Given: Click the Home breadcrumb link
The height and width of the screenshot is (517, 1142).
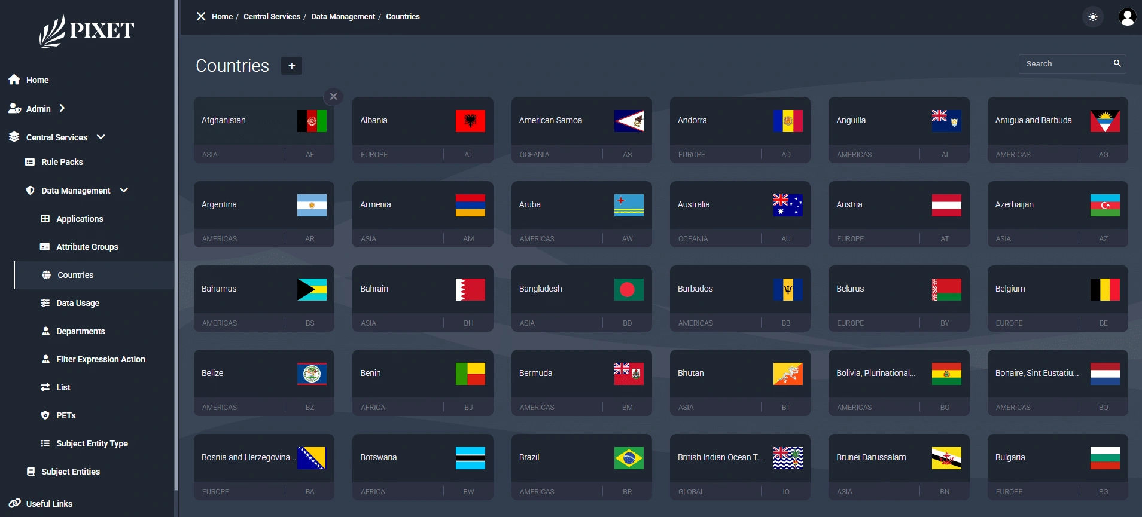Looking at the screenshot, I should [222, 17].
